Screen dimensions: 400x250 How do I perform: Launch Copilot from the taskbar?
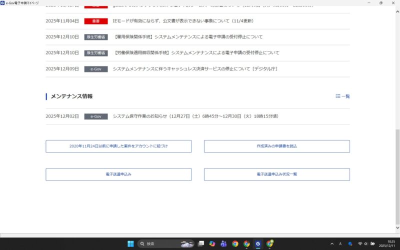212,244
